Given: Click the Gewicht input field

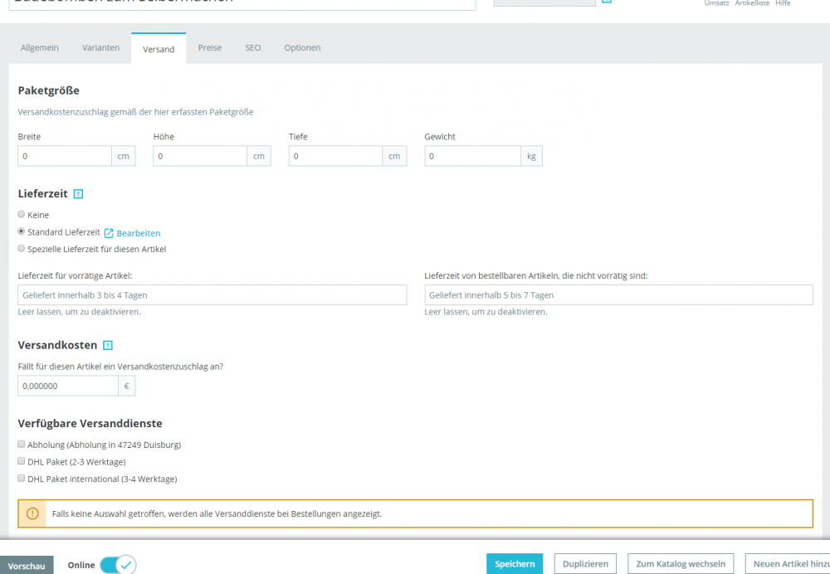Looking at the screenshot, I should [473, 156].
